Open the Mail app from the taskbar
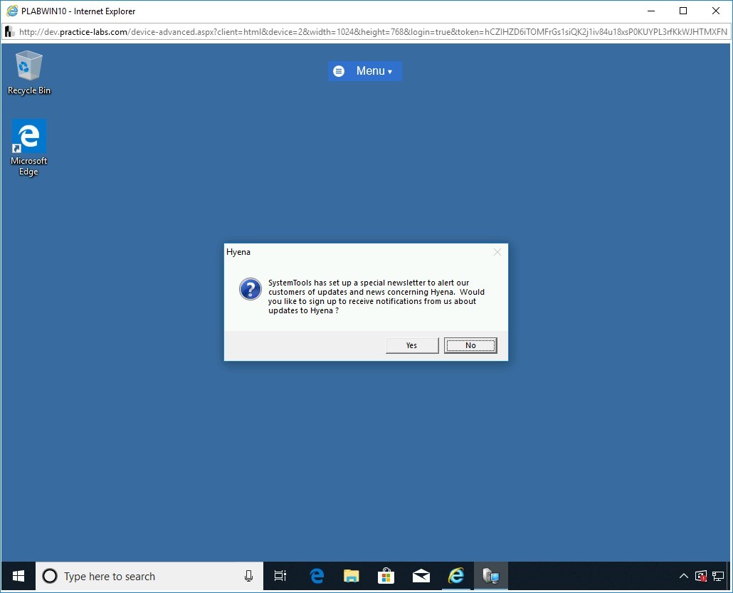The image size is (733, 593). [x=421, y=576]
